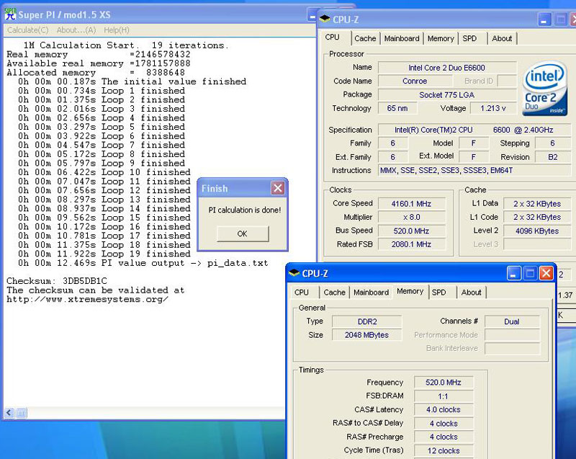Click the Package field Socket 775 LGA
576x459 pixels.
[447, 95]
